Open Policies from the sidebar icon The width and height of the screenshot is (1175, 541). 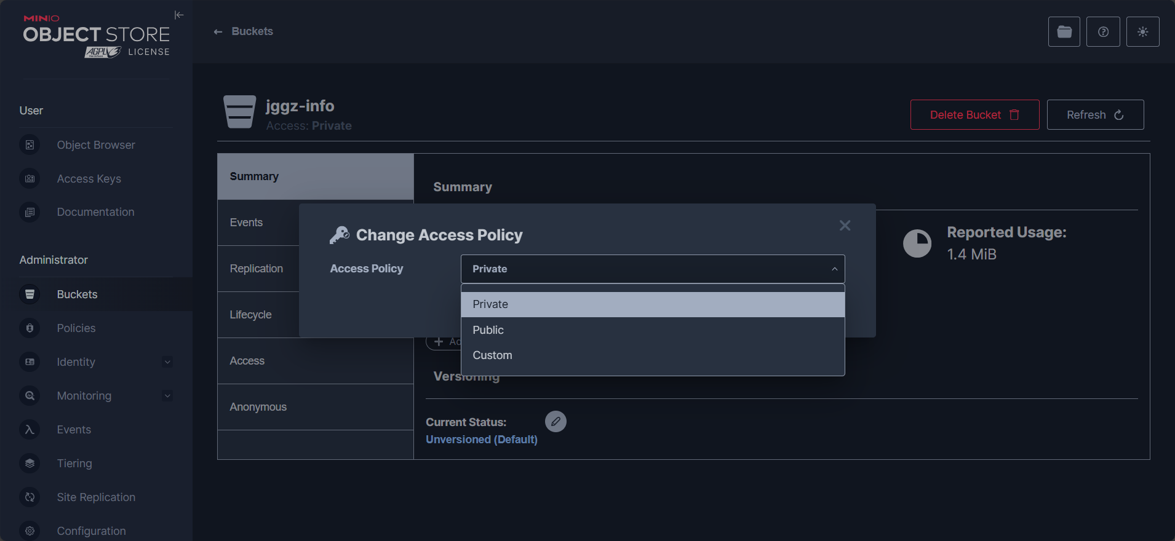[30, 328]
